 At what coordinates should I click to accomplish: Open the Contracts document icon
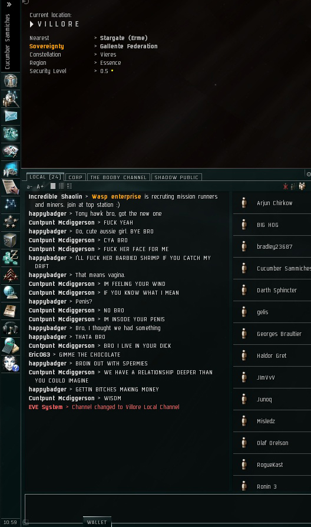point(11,186)
